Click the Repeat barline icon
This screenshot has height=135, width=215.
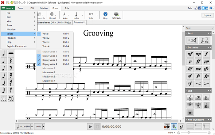(52, 14)
